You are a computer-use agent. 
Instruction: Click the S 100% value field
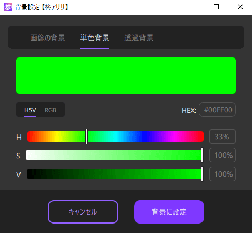pos(223,155)
